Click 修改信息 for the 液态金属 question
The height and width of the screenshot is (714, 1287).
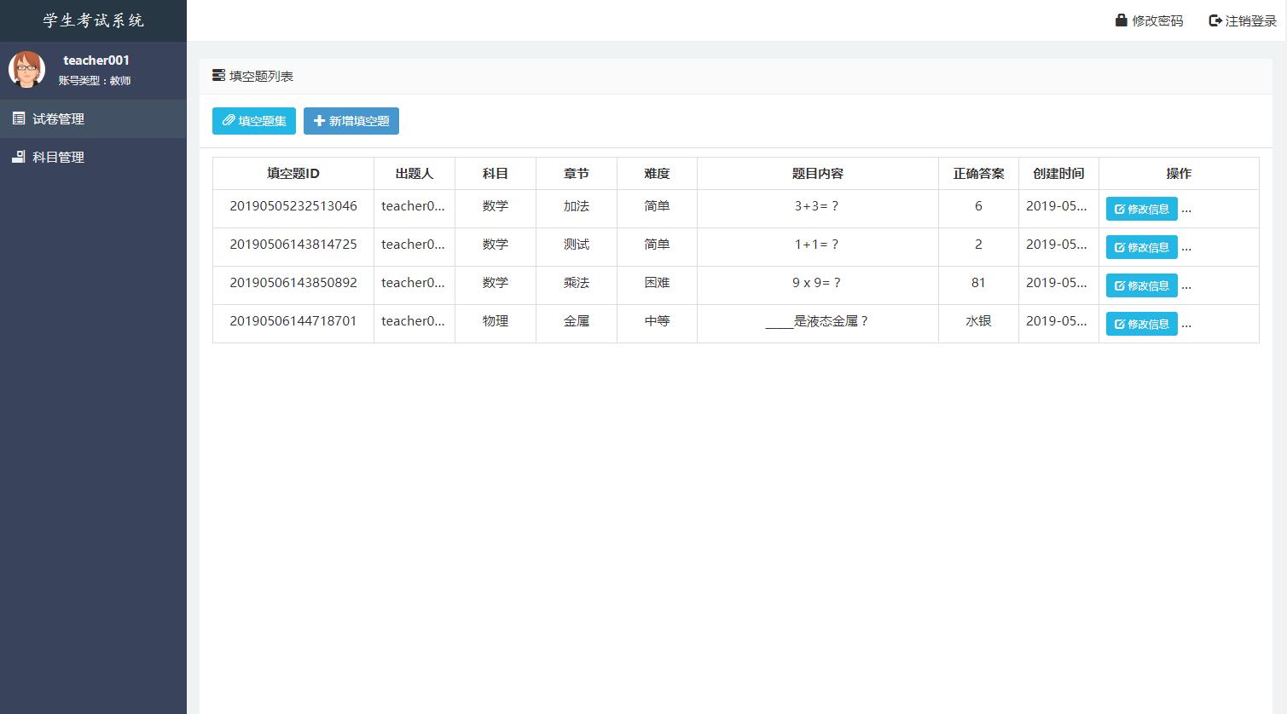[x=1142, y=324]
